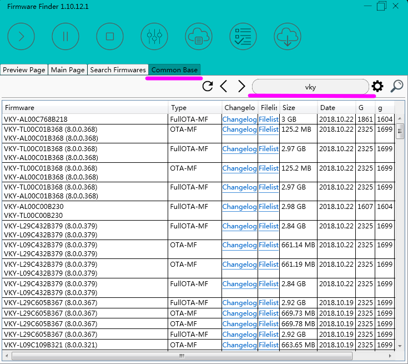Click the cloud download round icon
The height and width of the screenshot is (364, 408).
pos(288,37)
